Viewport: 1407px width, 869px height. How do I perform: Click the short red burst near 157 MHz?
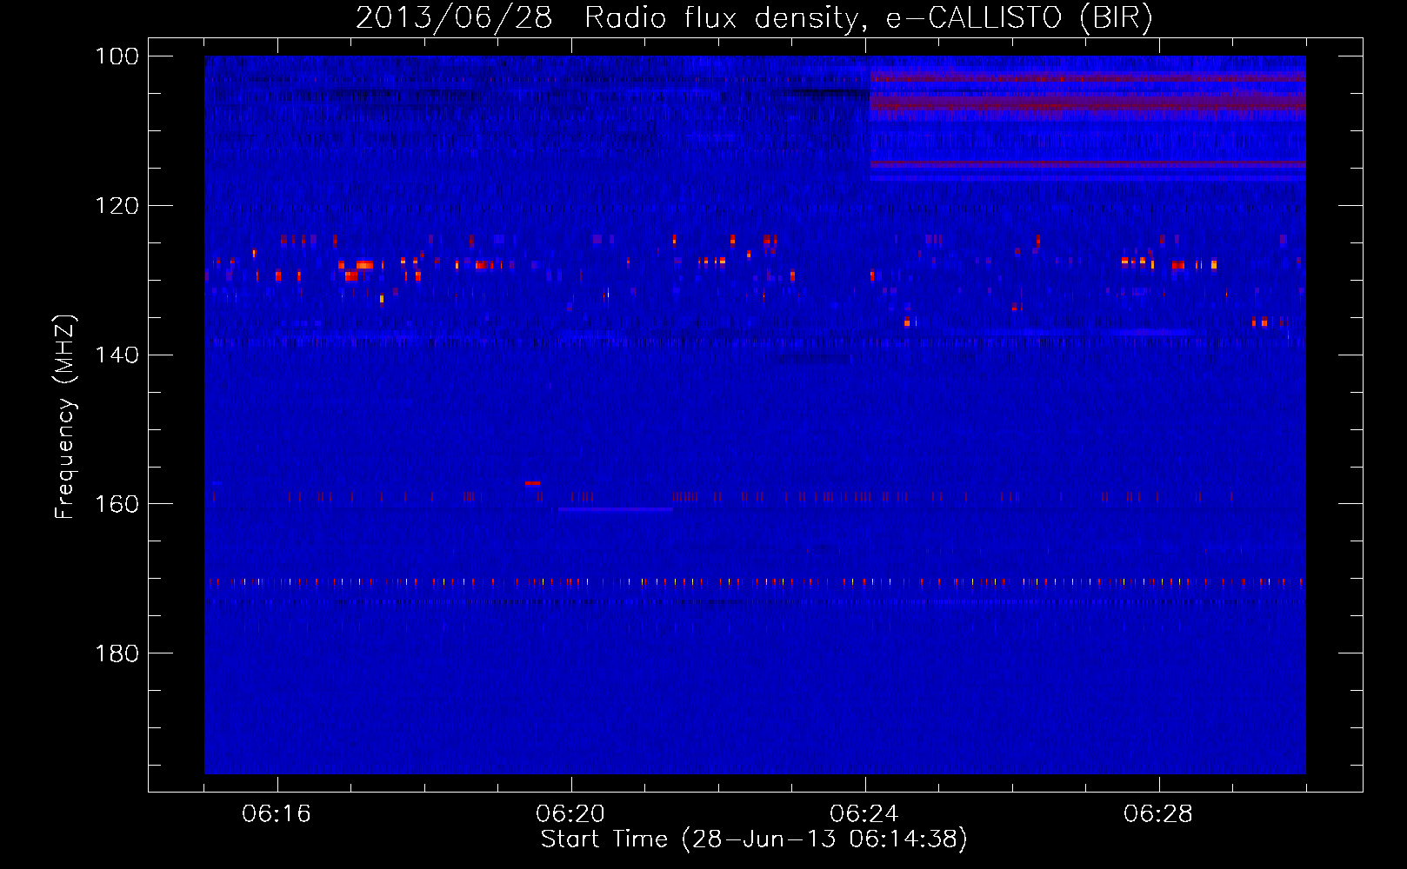pyautogui.click(x=532, y=482)
